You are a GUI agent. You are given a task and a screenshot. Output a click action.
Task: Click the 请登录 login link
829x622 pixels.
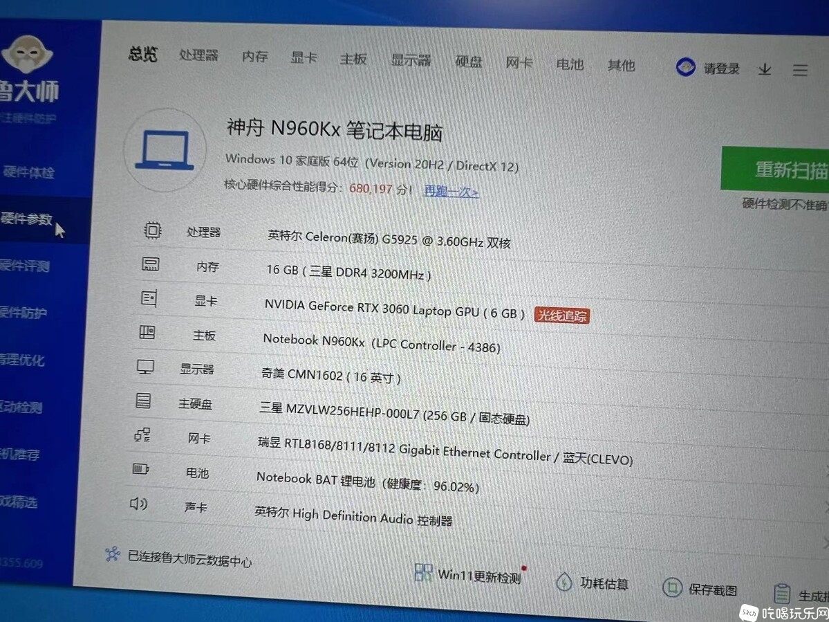[722, 68]
